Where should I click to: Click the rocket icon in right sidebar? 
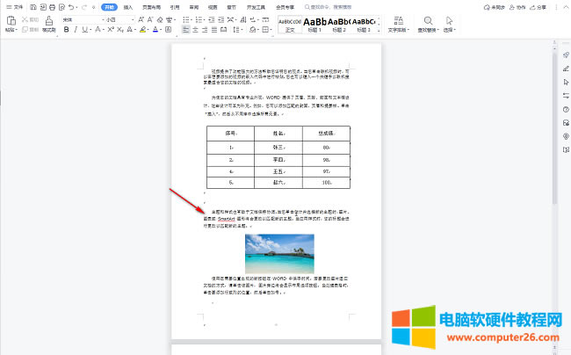pyautogui.click(x=565, y=54)
